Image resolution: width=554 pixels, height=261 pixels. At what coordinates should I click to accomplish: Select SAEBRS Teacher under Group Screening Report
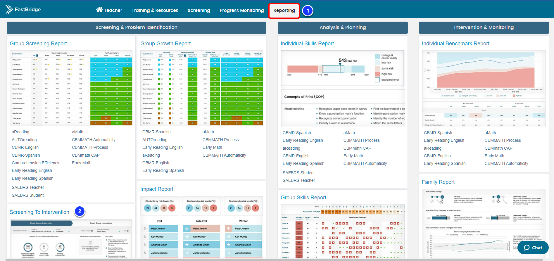[28, 187]
